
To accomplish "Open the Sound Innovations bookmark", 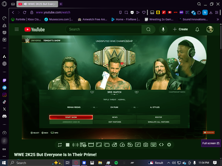I will click(x=193, y=19).
